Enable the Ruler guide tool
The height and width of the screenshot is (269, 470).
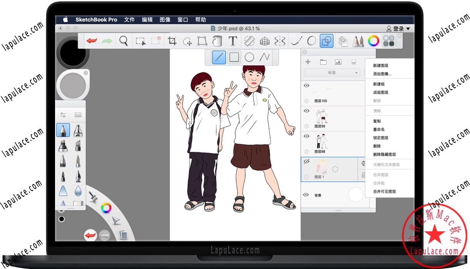[x=250, y=41]
